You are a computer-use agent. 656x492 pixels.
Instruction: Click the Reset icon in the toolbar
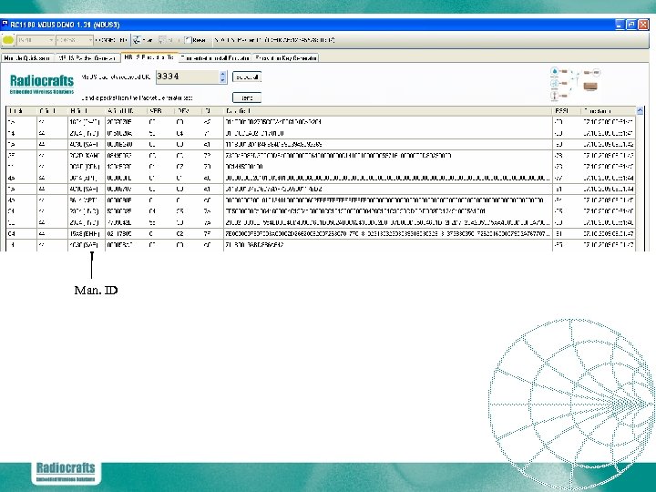pos(189,40)
